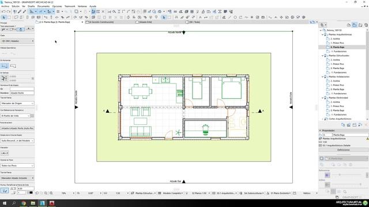Screen dimensions: 369x207
Task: Click the Activo intensity slider
Action: 346,185
